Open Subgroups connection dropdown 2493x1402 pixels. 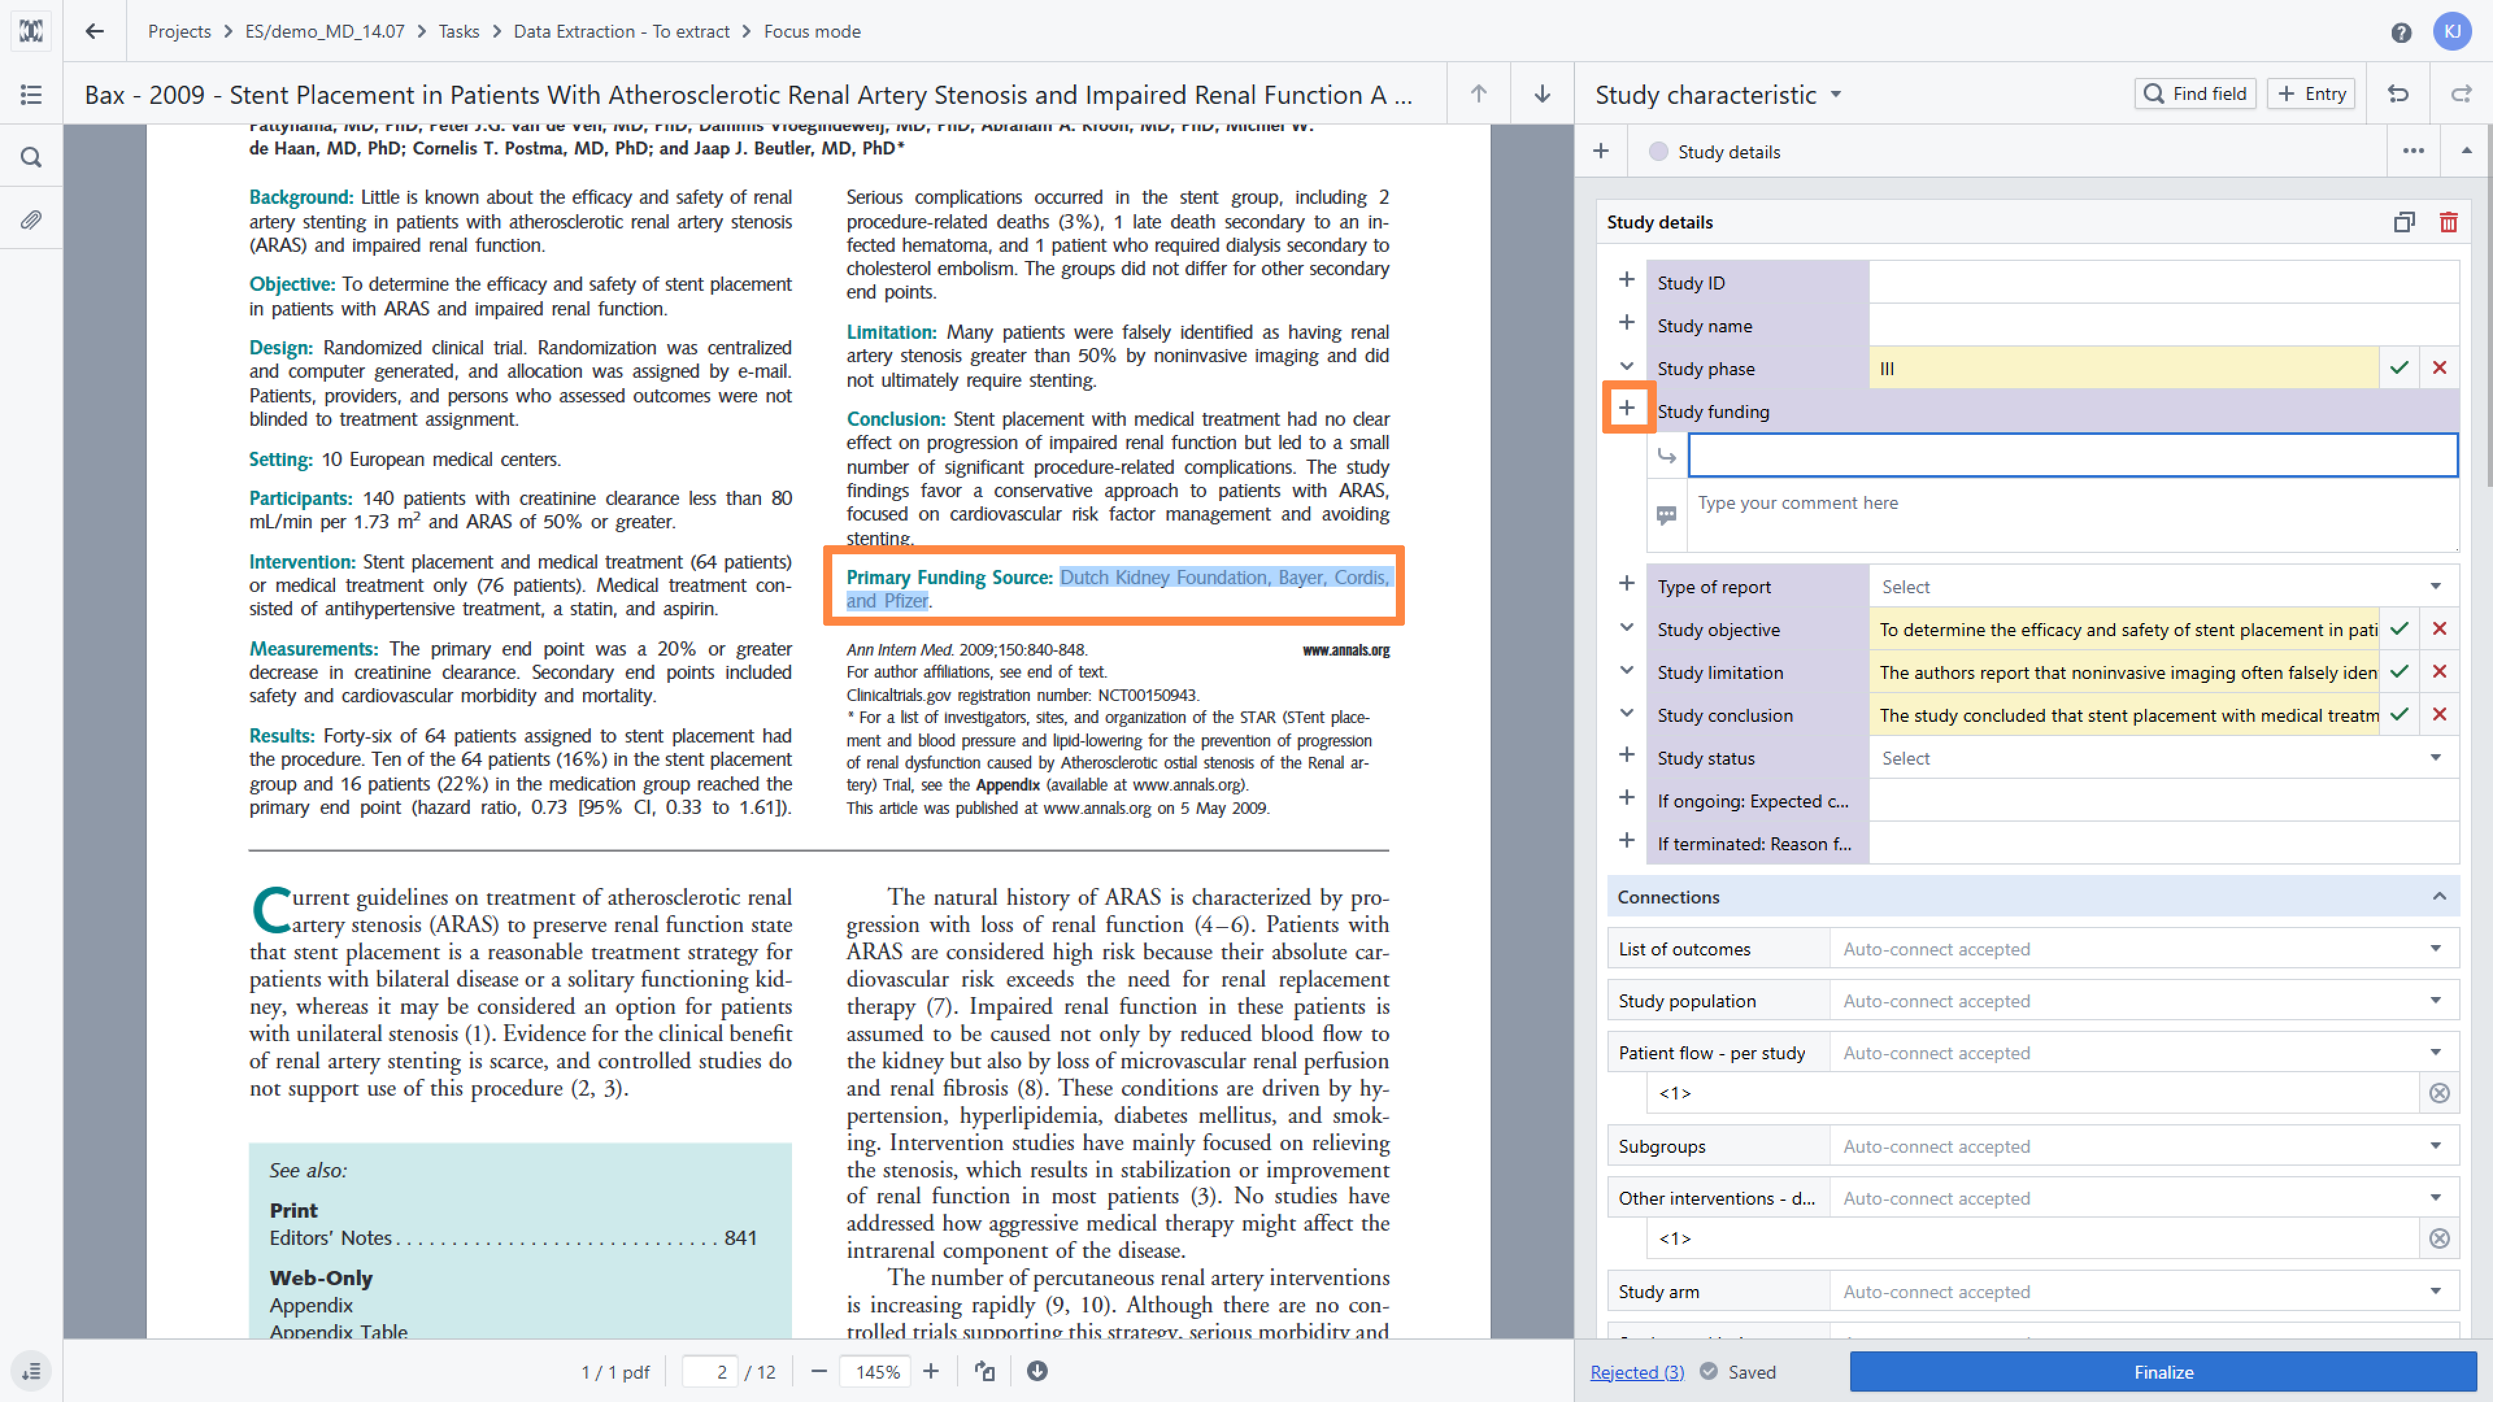coord(2144,1146)
